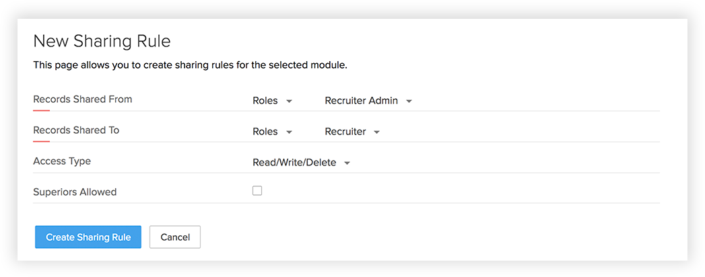
Task: Click the arrow beside Recruiter in Shared To row
Action: click(376, 132)
